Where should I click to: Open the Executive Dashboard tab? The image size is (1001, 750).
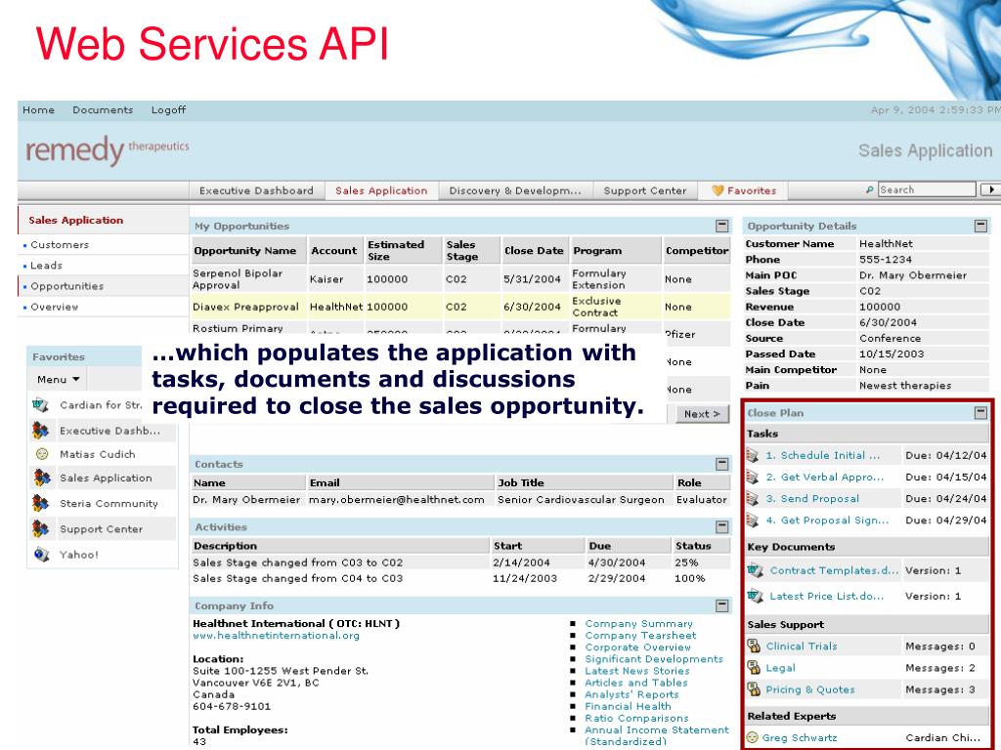click(x=256, y=190)
